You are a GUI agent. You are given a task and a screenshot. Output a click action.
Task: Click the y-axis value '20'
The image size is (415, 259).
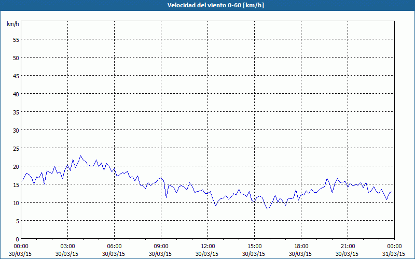16,167
